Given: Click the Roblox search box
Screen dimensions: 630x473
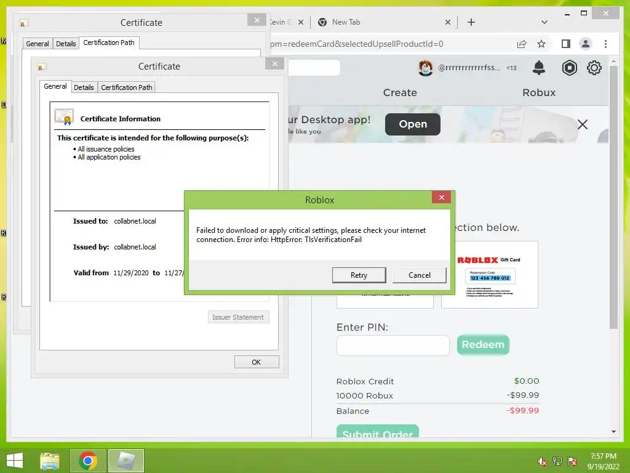Looking at the screenshot, I should (314, 68).
